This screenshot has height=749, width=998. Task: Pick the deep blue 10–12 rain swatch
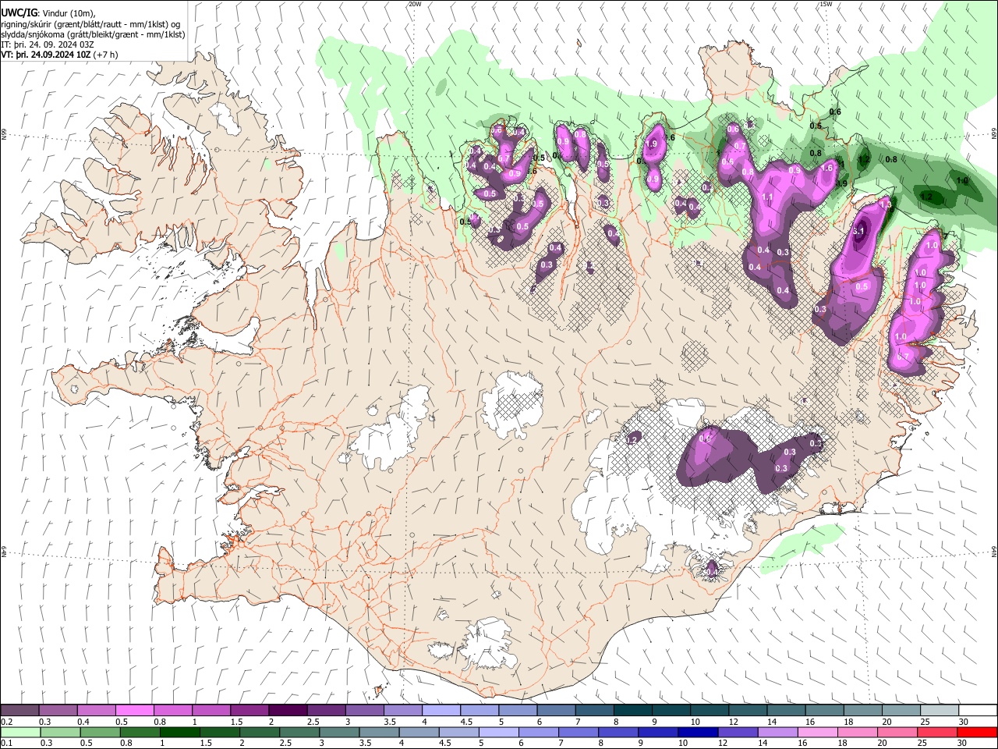698,732
